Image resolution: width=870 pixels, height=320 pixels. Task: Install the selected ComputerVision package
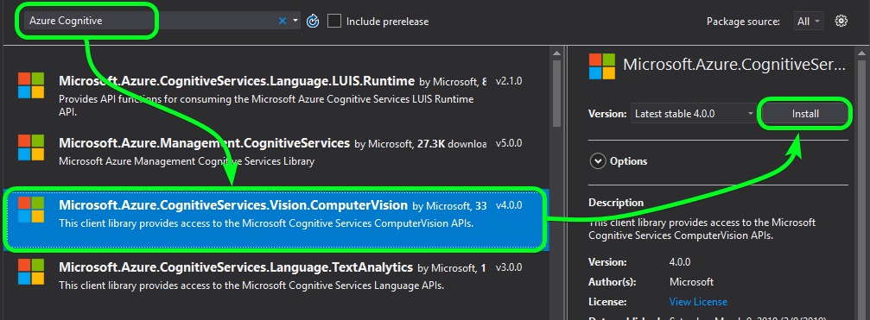tap(805, 114)
